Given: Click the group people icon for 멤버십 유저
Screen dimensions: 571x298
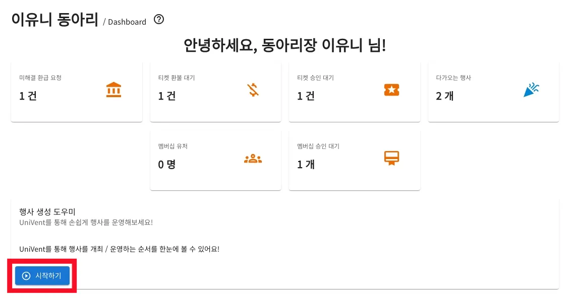Looking at the screenshot, I should [x=253, y=159].
